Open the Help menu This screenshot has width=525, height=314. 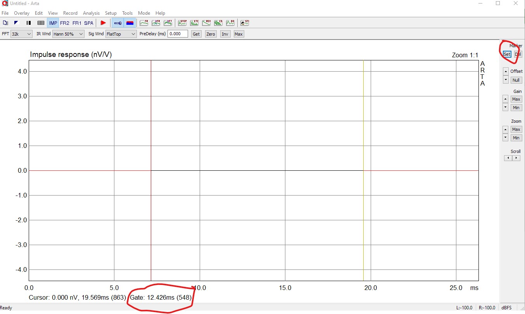(160, 13)
